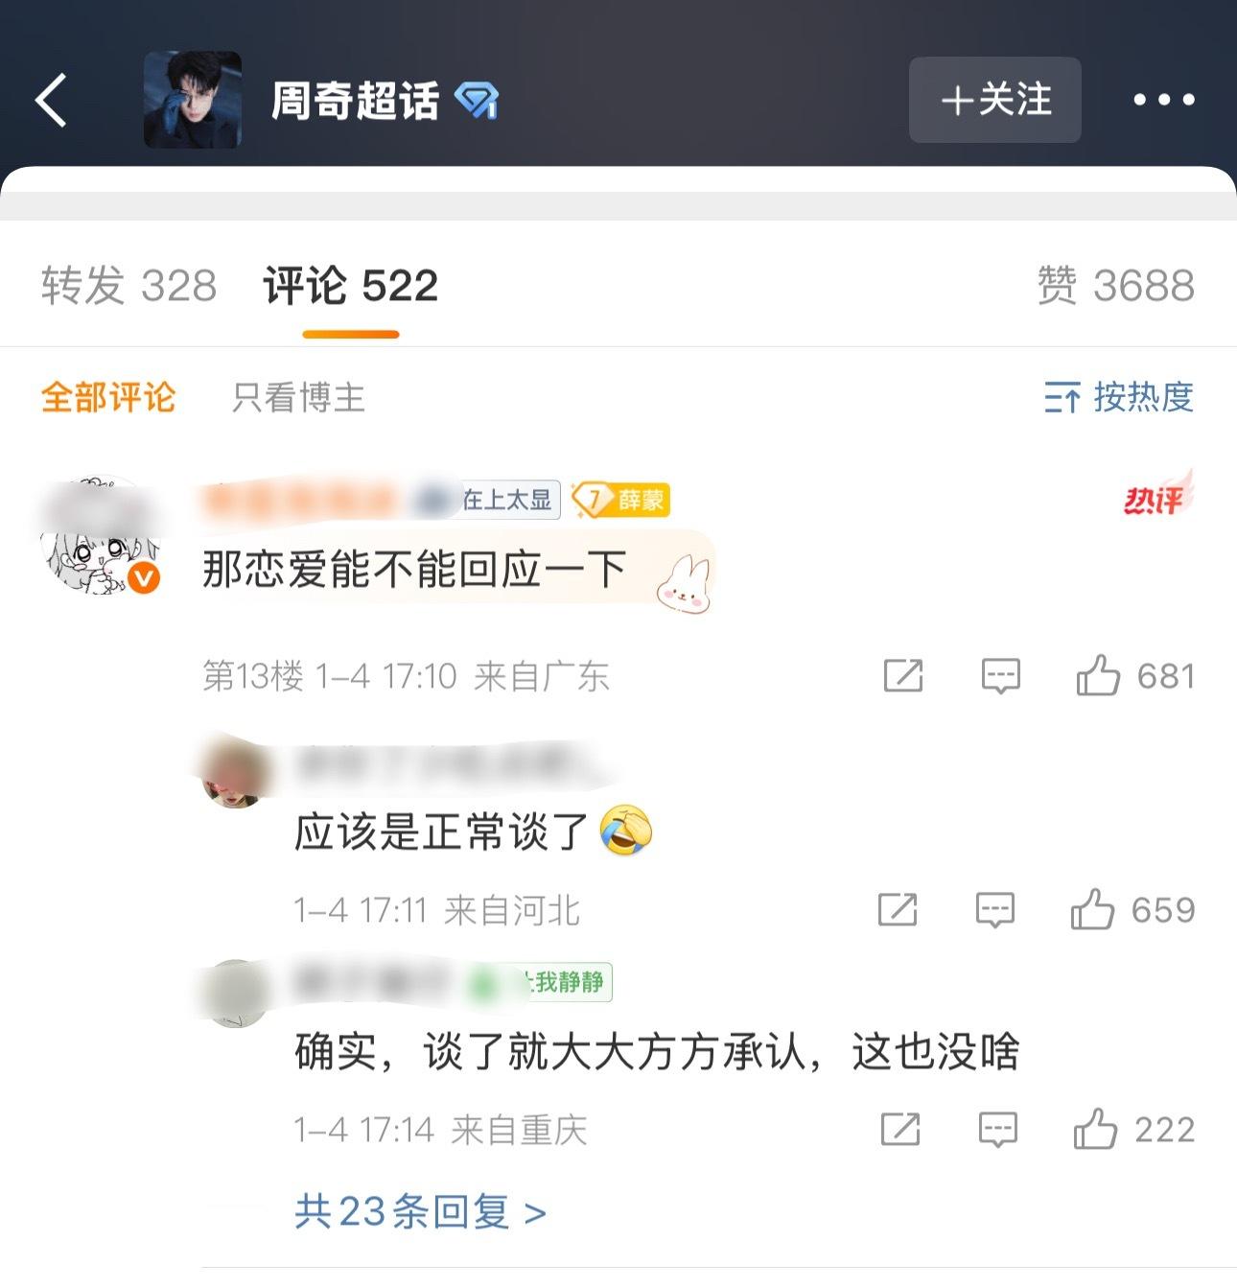Repost the top comment from 广东
Image resolution: width=1237 pixels, height=1288 pixels.
(902, 676)
